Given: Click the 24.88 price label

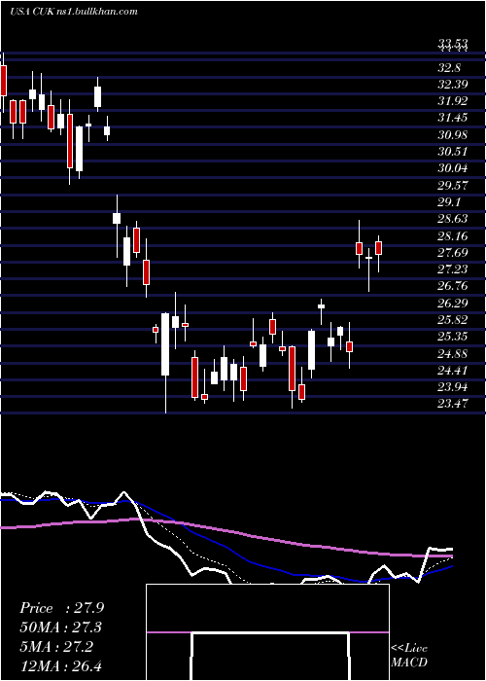Looking at the screenshot, I should point(453,354).
